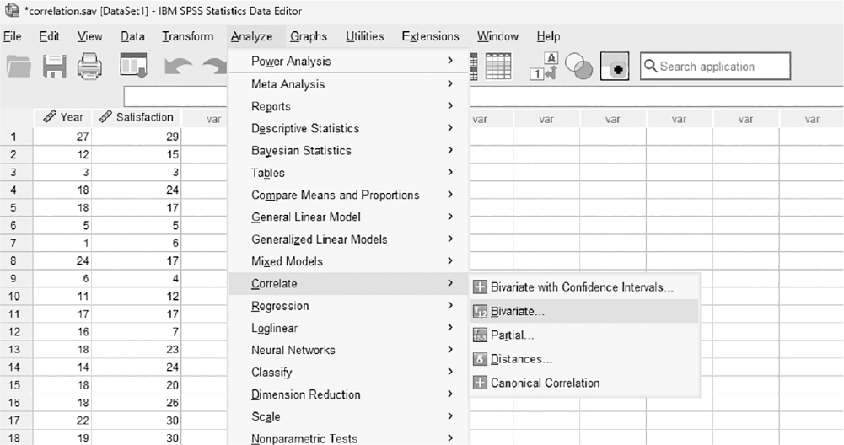Click the Print icon in toolbar
The width and height of the screenshot is (844, 445).
(x=89, y=67)
